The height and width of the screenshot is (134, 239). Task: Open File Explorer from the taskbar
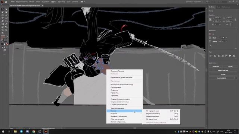coord(15,131)
